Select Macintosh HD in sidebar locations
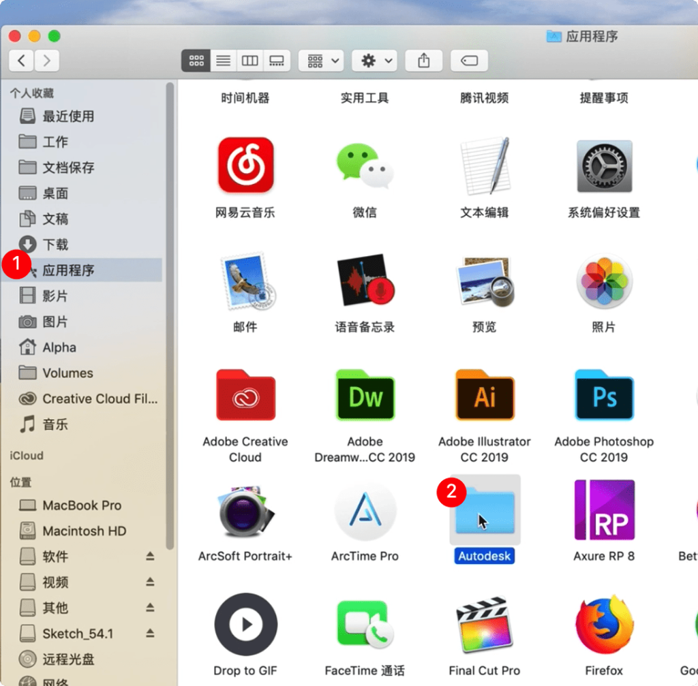This screenshot has height=686, width=698. (84, 531)
